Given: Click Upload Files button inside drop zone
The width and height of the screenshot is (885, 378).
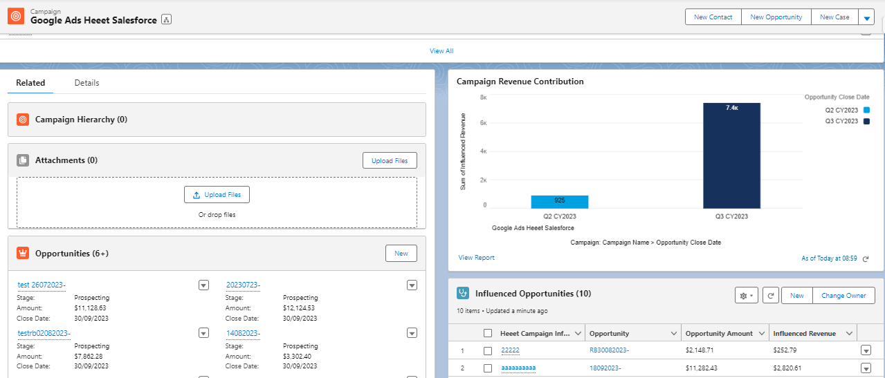Looking at the screenshot, I should click(217, 195).
